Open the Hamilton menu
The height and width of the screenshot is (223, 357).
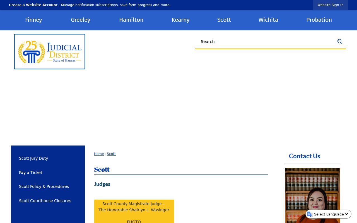[131, 20]
